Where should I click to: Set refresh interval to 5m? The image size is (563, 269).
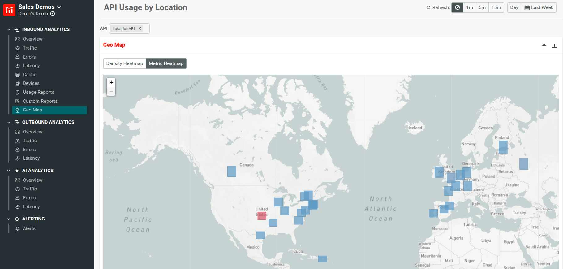pos(482,7)
